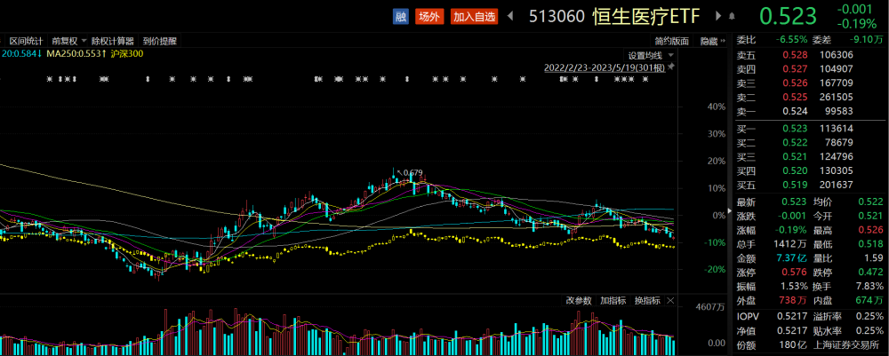Open the date range 2022/2/23-2023/5/19 selector

607,67
